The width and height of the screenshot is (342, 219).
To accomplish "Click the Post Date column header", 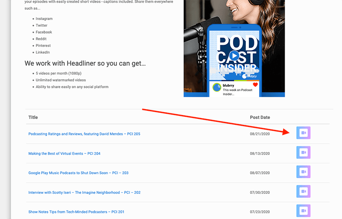I will 260,118.
